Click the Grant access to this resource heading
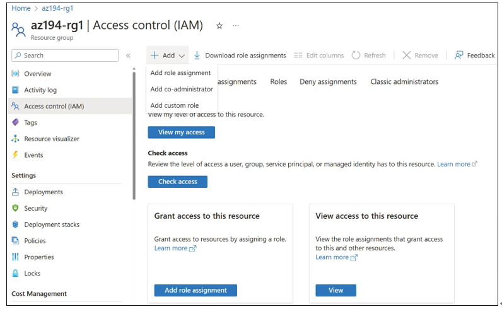Image resolution: width=502 pixels, height=309 pixels. [x=207, y=216]
